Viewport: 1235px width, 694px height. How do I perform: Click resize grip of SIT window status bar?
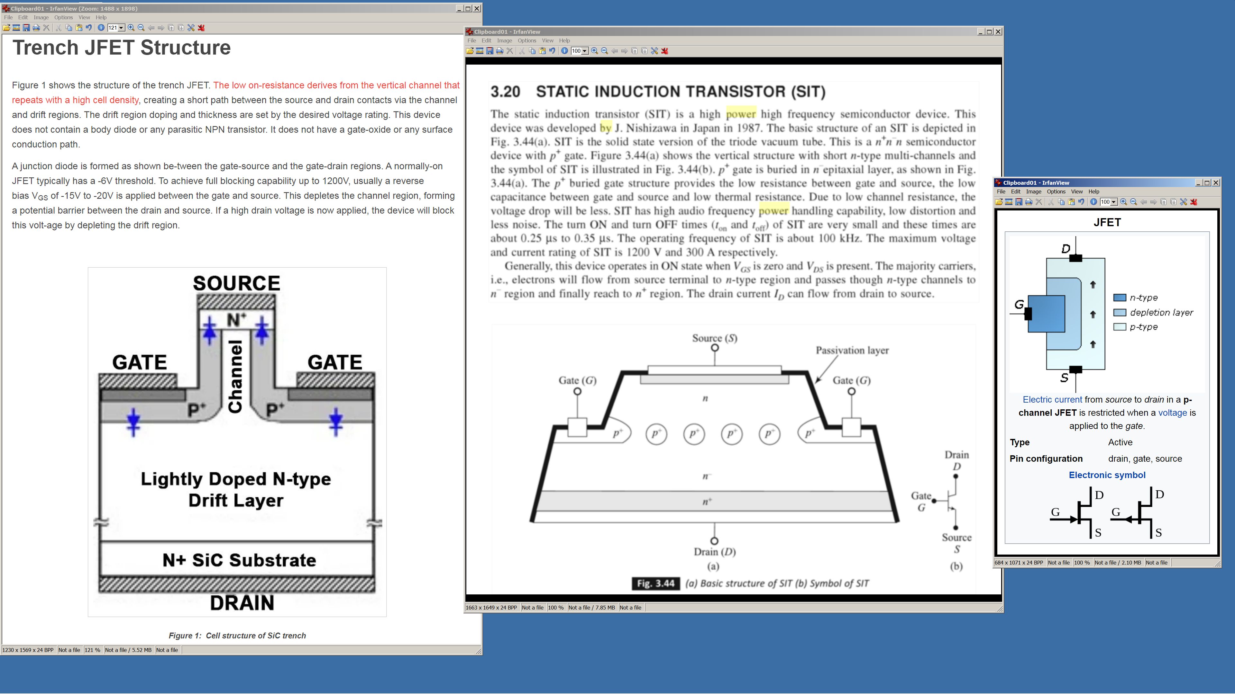(x=1000, y=609)
